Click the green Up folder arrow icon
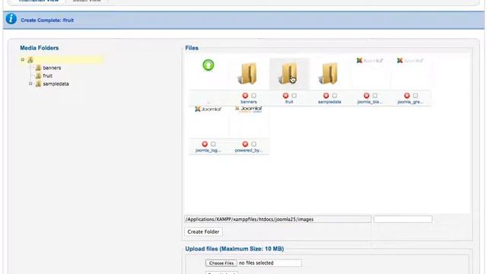The width and height of the screenshot is (487, 274). (x=208, y=65)
